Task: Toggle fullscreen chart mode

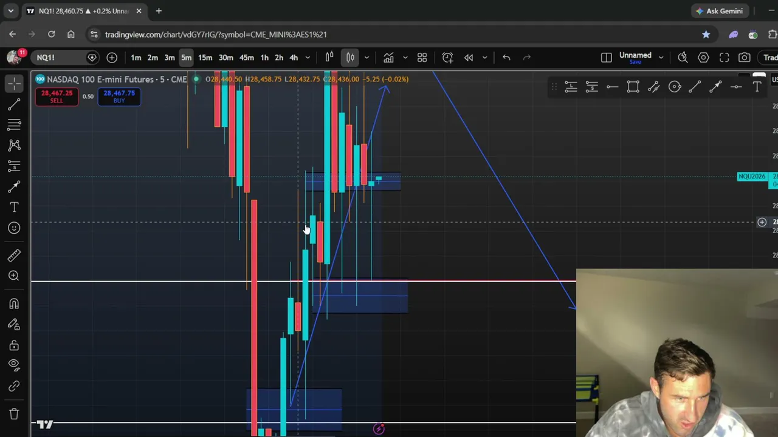Action: 724,58
